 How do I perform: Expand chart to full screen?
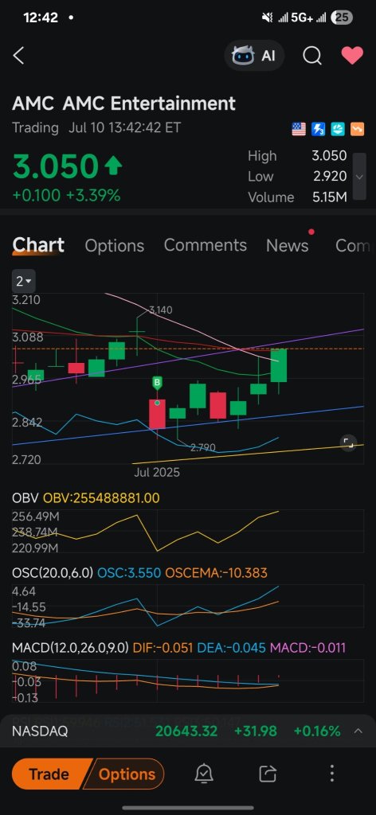tap(348, 443)
